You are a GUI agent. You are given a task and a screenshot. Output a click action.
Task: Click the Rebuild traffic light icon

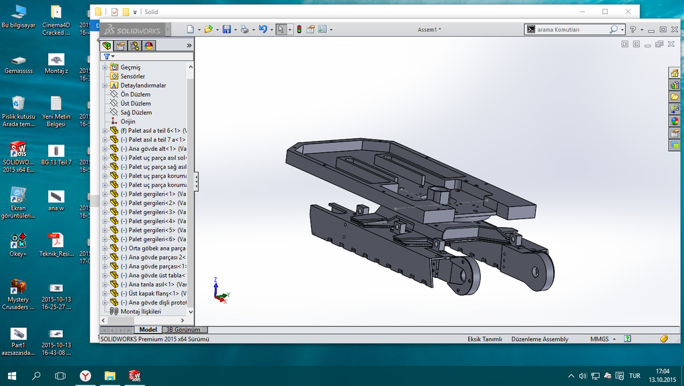click(299, 29)
